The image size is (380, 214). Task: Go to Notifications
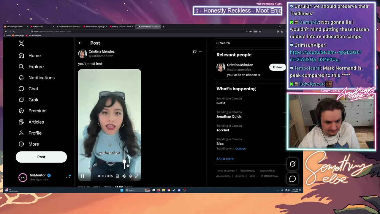(37, 78)
